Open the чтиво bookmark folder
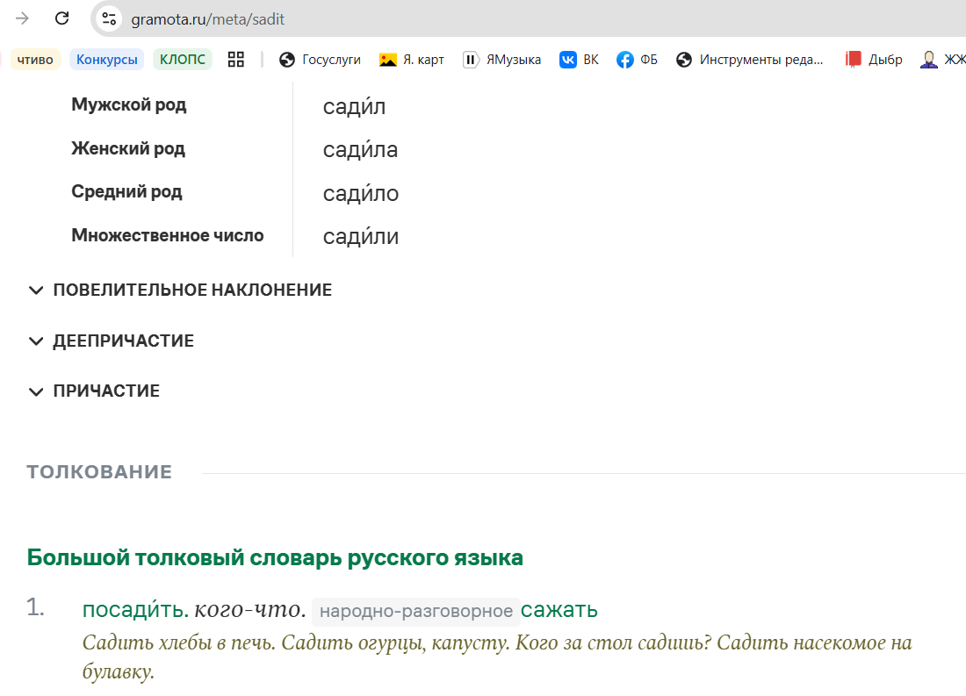This screenshot has height=696, width=966. tap(34, 60)
